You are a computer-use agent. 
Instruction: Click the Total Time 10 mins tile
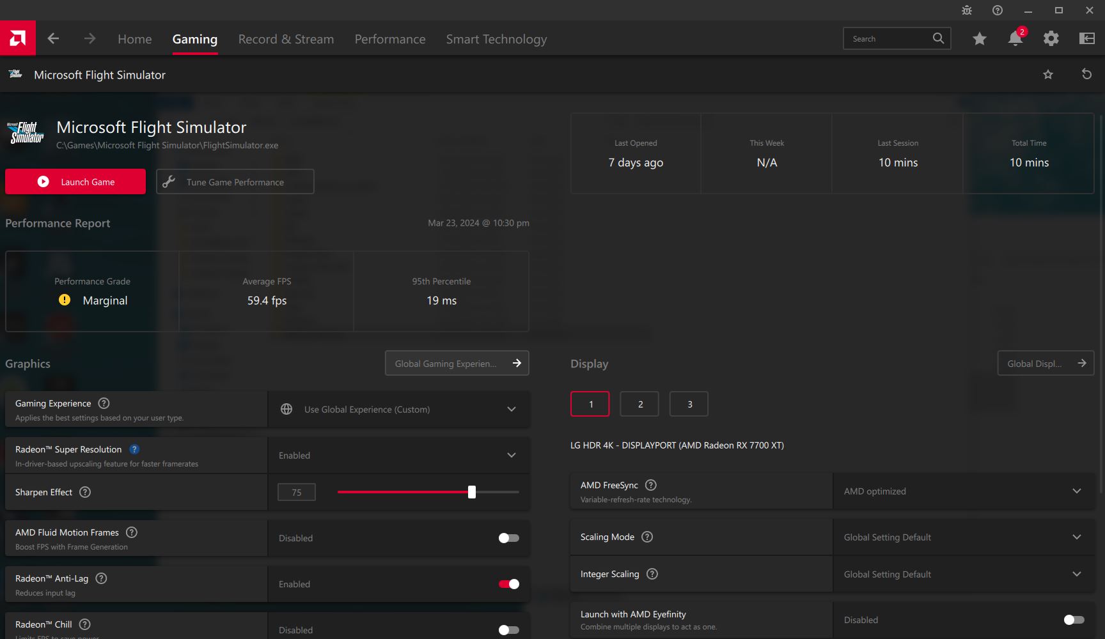point(1029,153)
